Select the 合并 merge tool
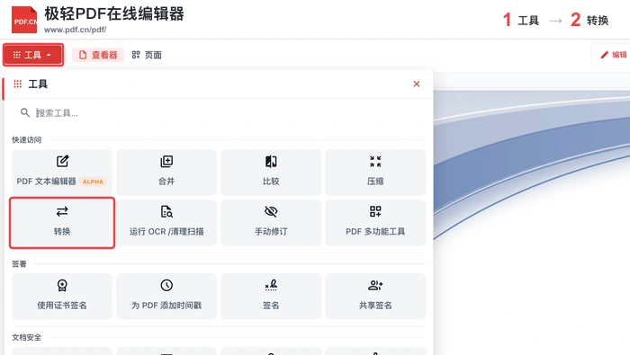 [166, 172]
